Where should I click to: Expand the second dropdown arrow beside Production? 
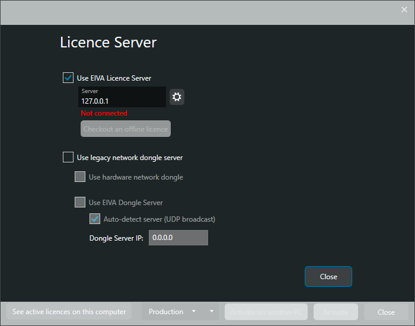click(x=212, y=311)
